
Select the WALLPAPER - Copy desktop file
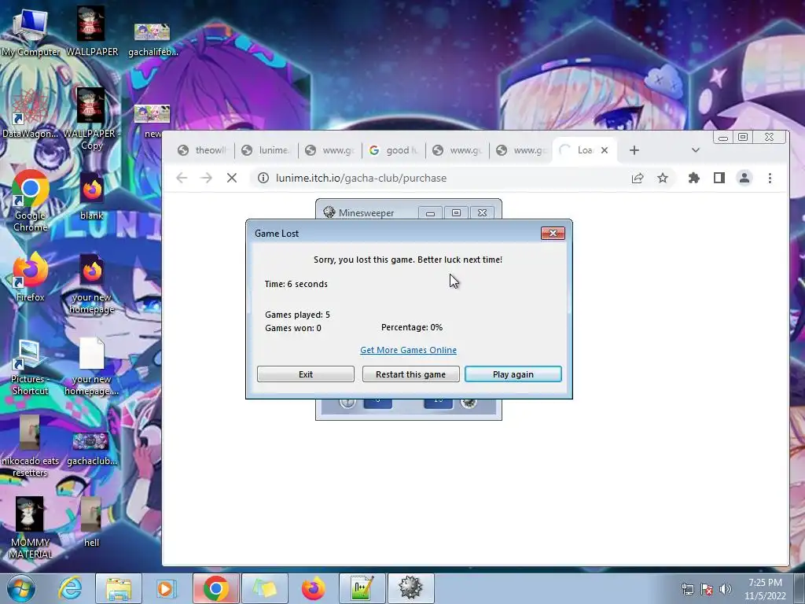pos(91,118)
